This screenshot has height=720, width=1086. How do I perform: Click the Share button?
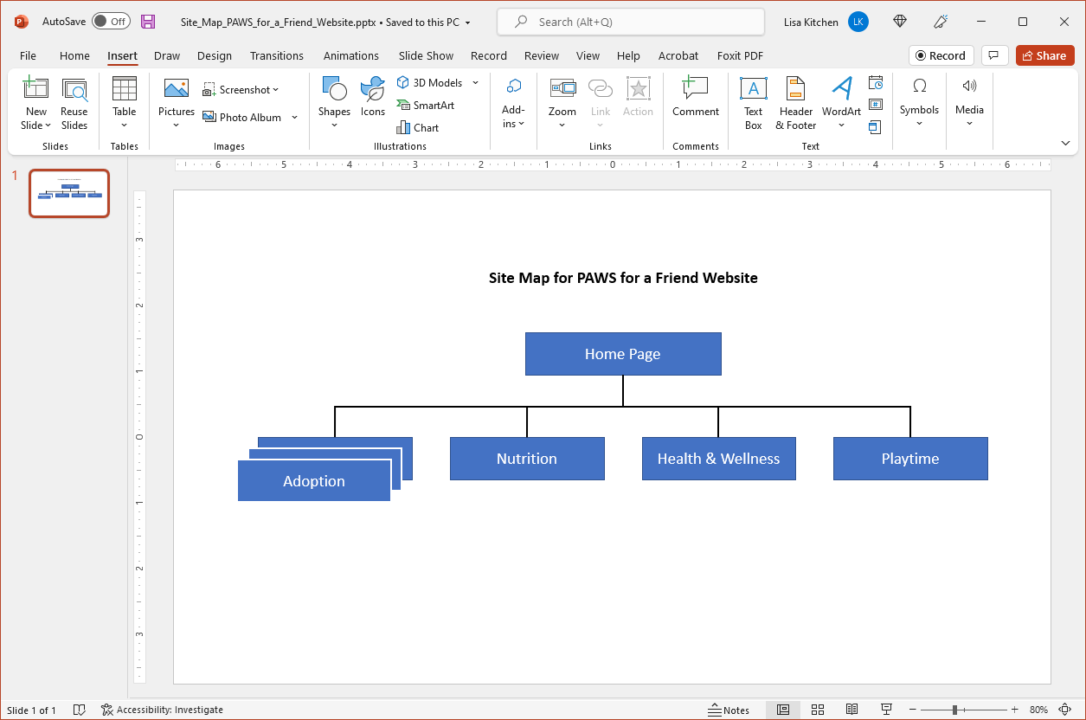[x=1044, y=55]
